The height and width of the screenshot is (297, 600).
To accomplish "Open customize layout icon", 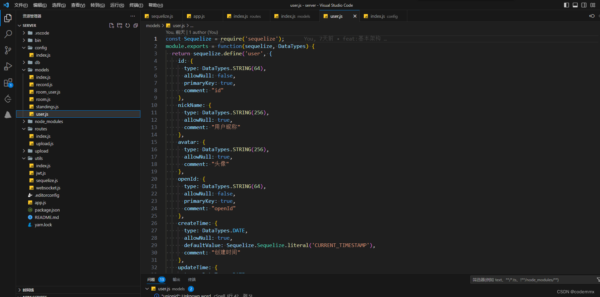I will [x=593, y=5].
